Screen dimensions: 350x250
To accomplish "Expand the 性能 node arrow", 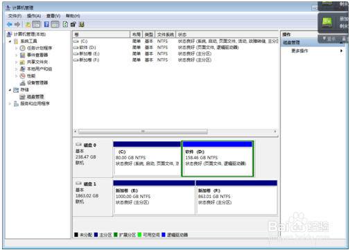I will (x=16, y=76).
